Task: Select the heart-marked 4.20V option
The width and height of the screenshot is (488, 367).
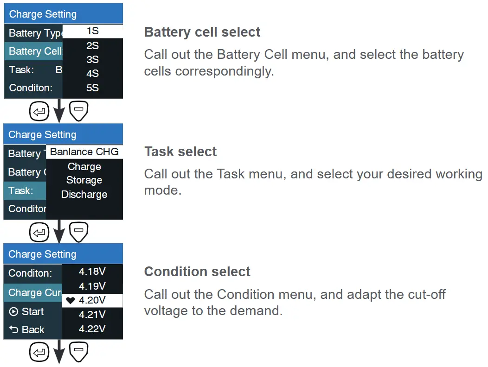Action: point(92,300)
